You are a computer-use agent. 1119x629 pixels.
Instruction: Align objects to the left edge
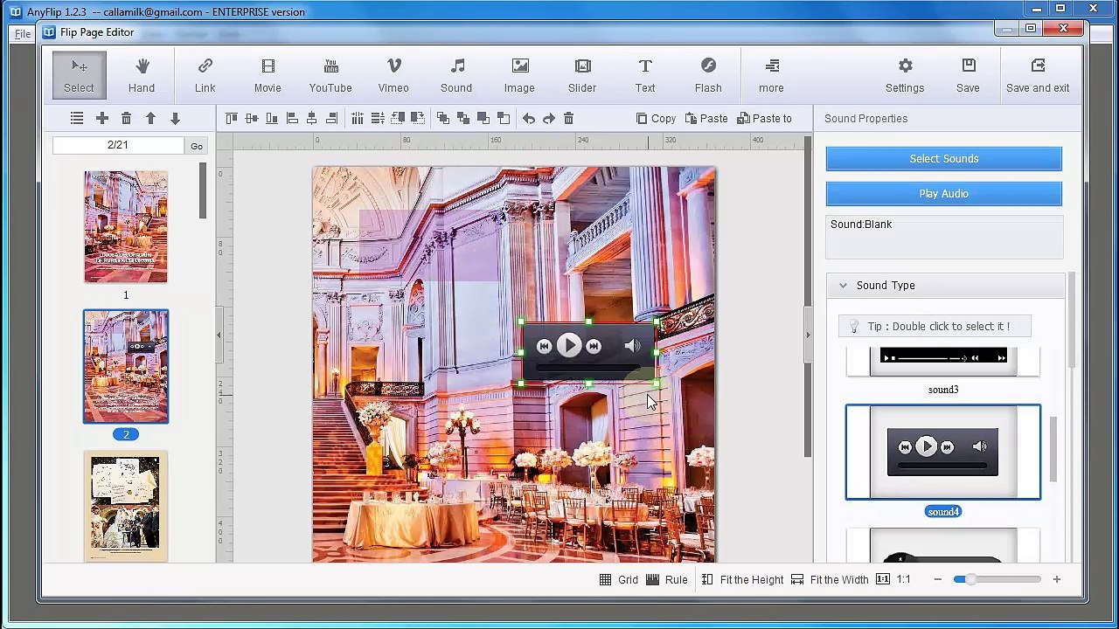[292, 118]
